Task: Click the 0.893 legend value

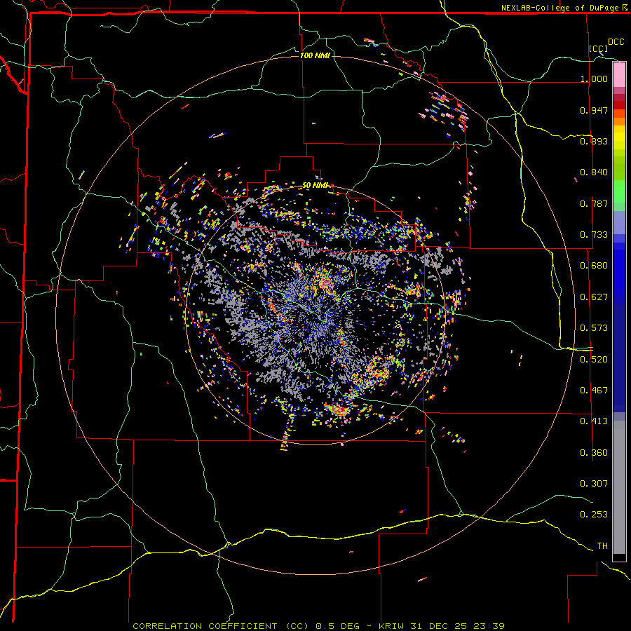Action: [x=594, y=141]
